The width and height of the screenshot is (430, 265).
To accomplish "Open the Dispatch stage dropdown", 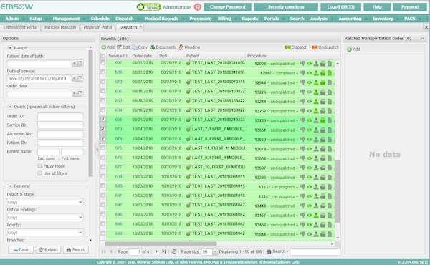I will point(45,202).
